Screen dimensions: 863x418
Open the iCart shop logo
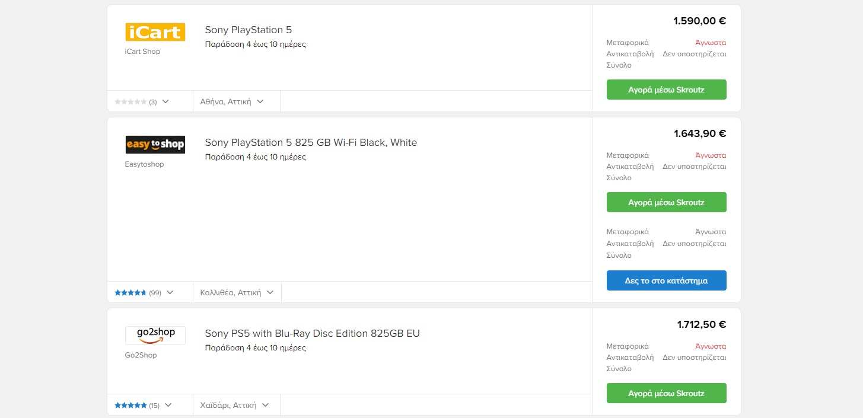click(x=155, y=32)
